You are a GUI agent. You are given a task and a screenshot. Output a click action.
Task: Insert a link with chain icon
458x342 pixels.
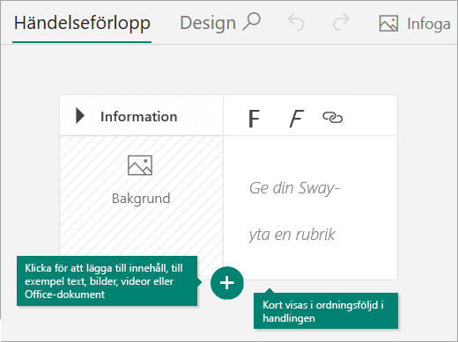(332, 118)
